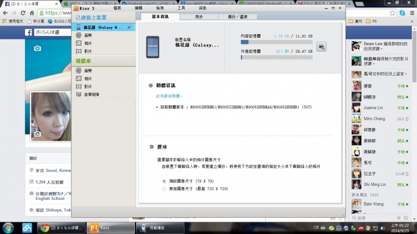
Task: Switch to the 基本資訊 tab
Action: [160, 16]
